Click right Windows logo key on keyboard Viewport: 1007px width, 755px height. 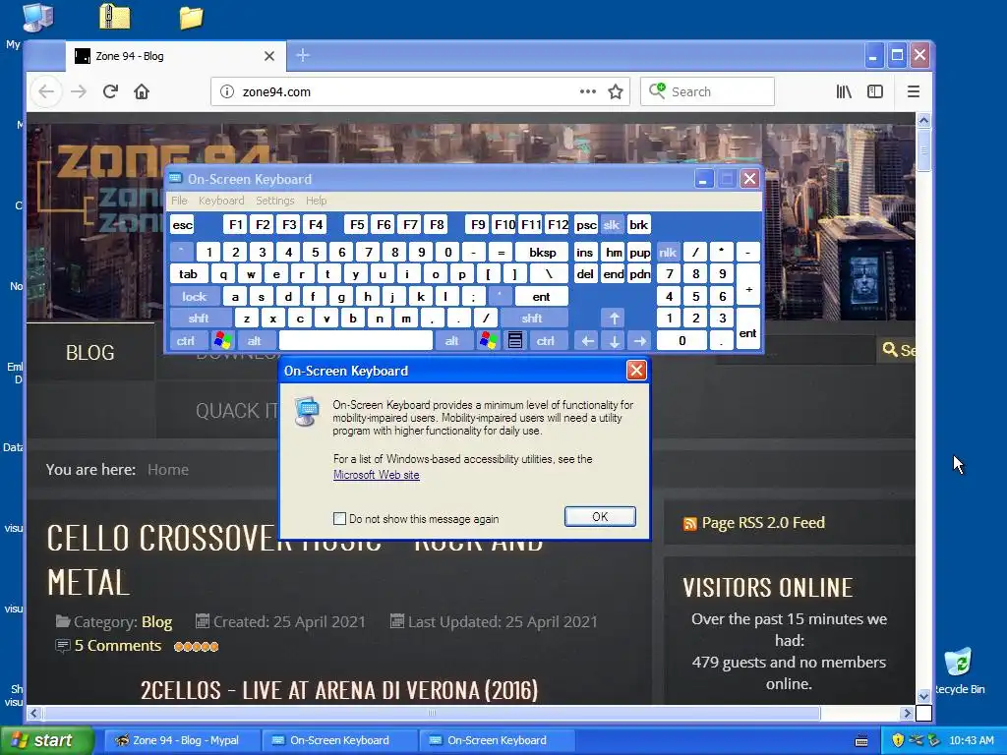[x=488, y=340]
